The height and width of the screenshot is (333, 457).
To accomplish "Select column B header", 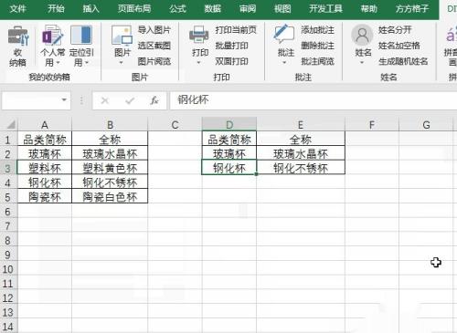I will pos(110,125).
